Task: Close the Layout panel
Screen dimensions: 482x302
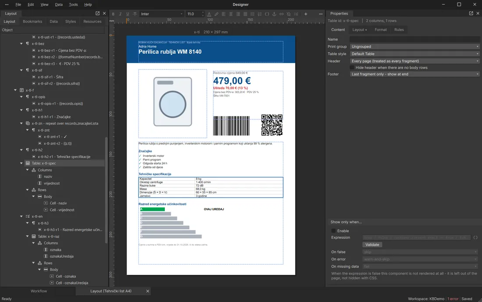Action: [104, 13]
